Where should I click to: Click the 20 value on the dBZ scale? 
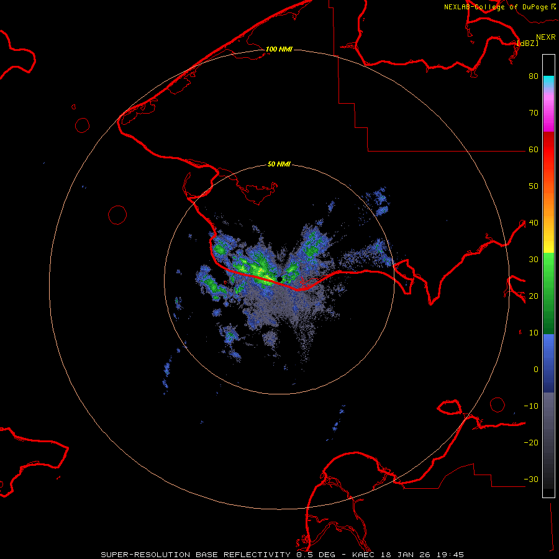(x=534, y=296)
